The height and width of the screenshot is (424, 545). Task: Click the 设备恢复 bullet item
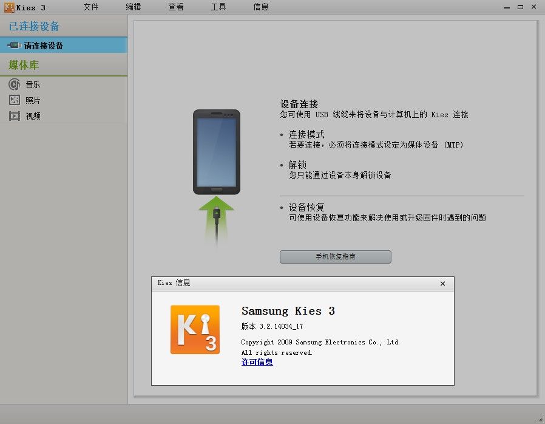pyautogui.click(x=306, y=208)
